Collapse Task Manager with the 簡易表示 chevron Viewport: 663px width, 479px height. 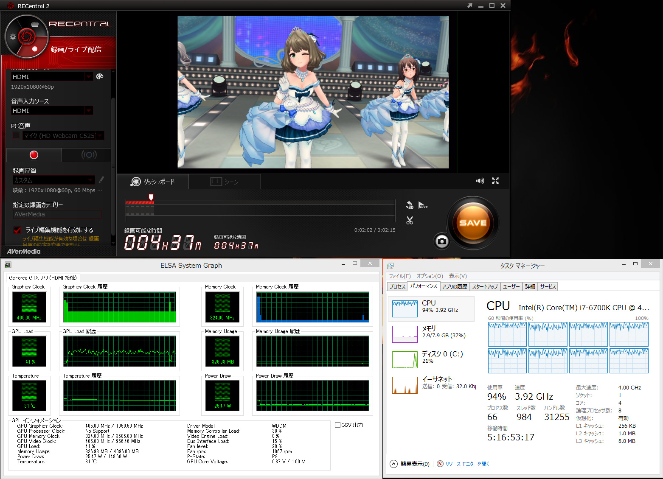tap(393, 464)
